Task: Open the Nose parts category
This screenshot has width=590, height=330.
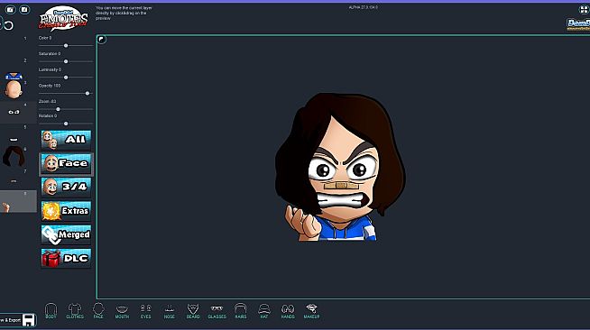Action: [x=170, y=311]
